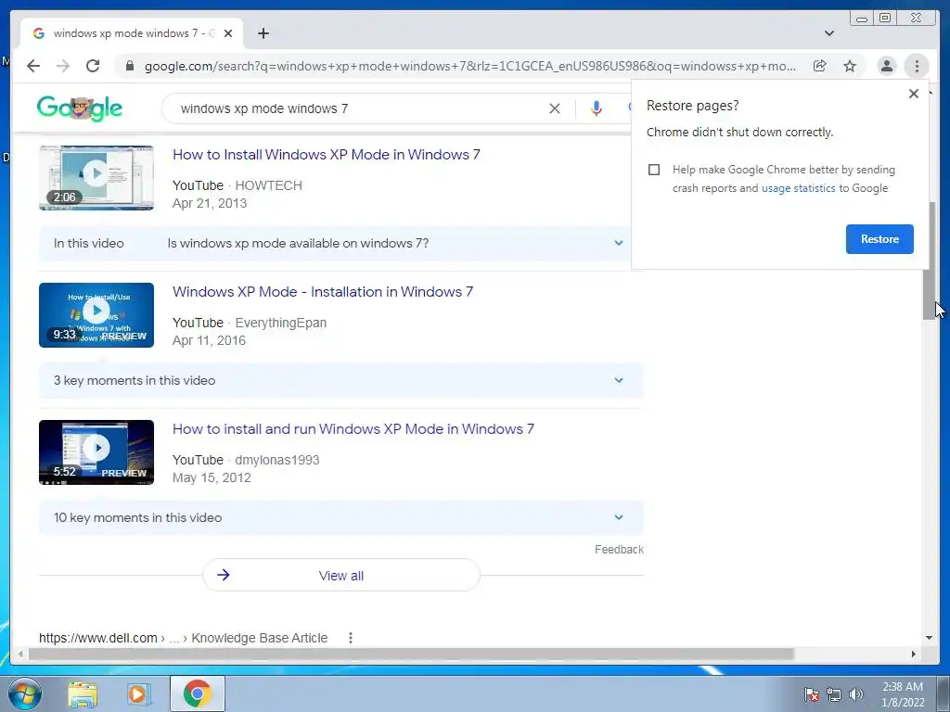Click the Google logo
The height and width of the screenshot is (712, 950).
[x=80, y=108]
